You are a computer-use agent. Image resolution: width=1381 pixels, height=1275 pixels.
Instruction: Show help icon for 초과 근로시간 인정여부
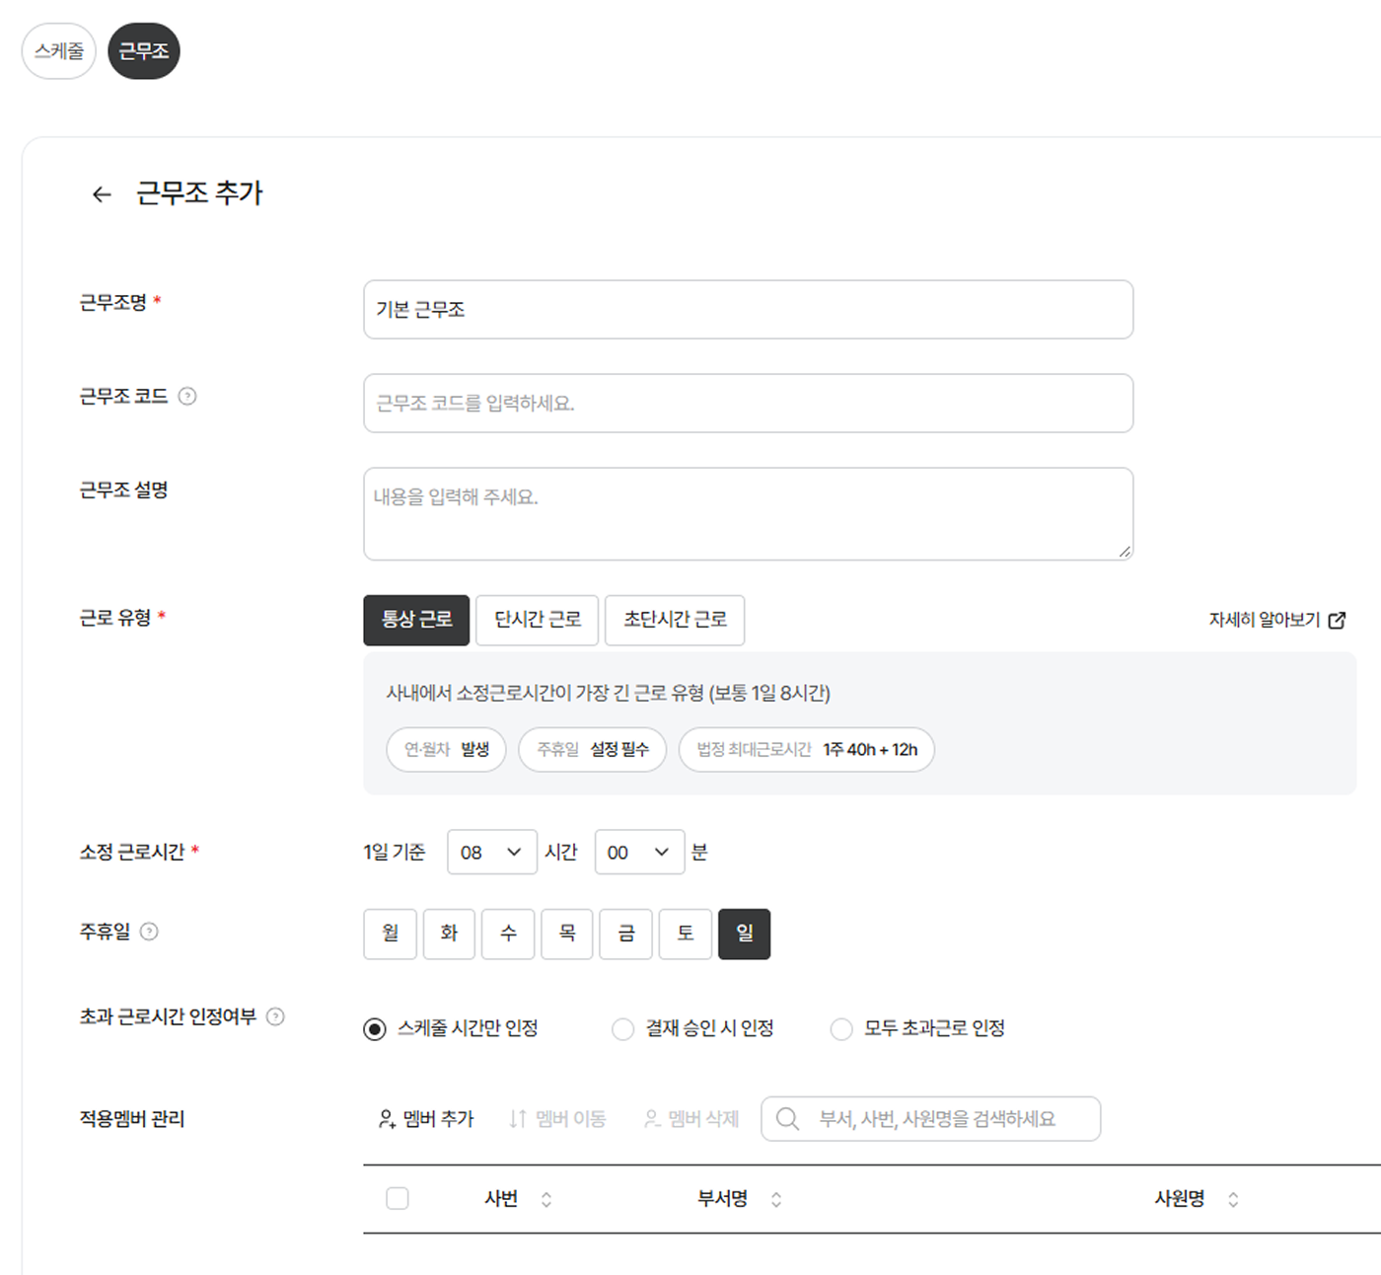[x=276, y=1016]
